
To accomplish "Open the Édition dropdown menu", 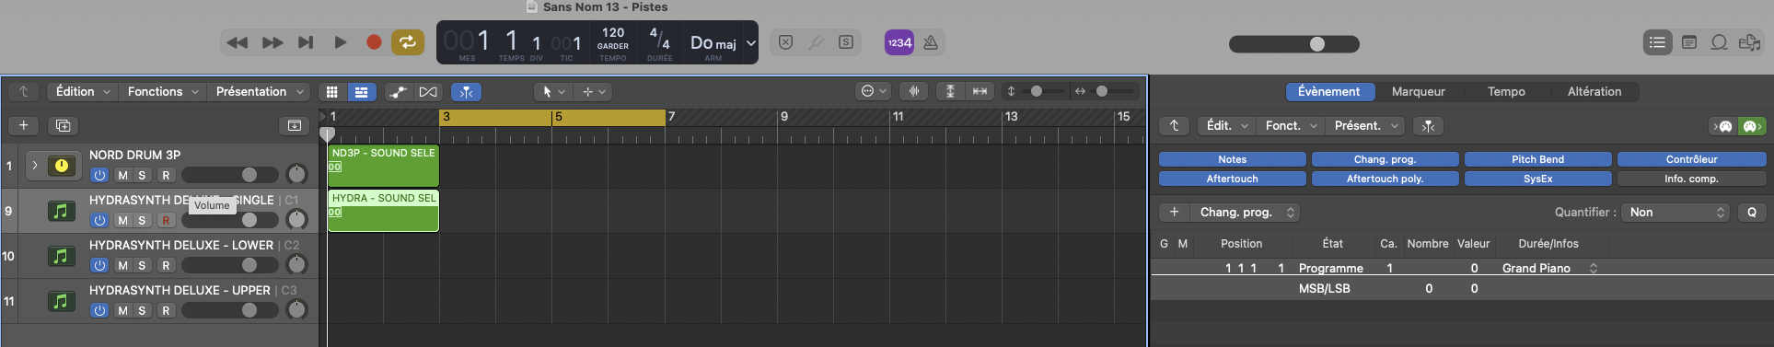I will coord(82,92).
